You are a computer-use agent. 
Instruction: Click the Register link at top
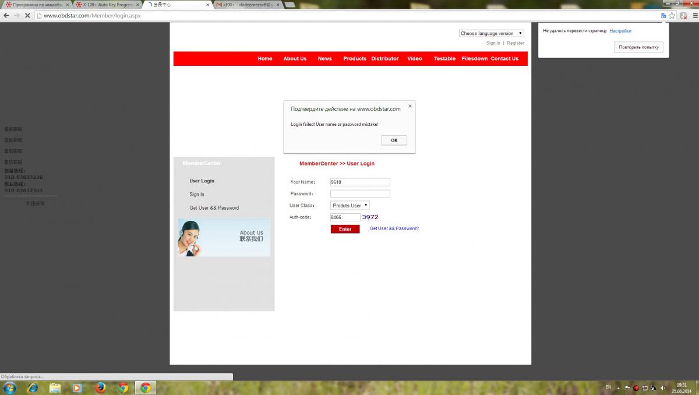click(516, 43)
